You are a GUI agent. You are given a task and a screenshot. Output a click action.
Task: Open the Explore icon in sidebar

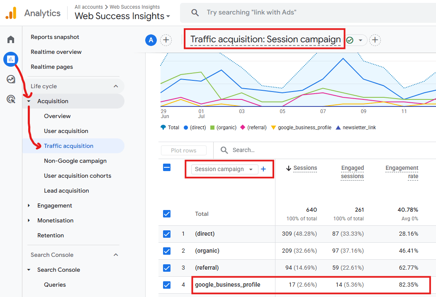(x=11, y=80)
